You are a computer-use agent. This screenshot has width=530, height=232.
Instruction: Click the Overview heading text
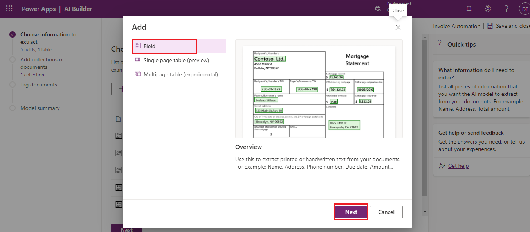click(249, 147)
